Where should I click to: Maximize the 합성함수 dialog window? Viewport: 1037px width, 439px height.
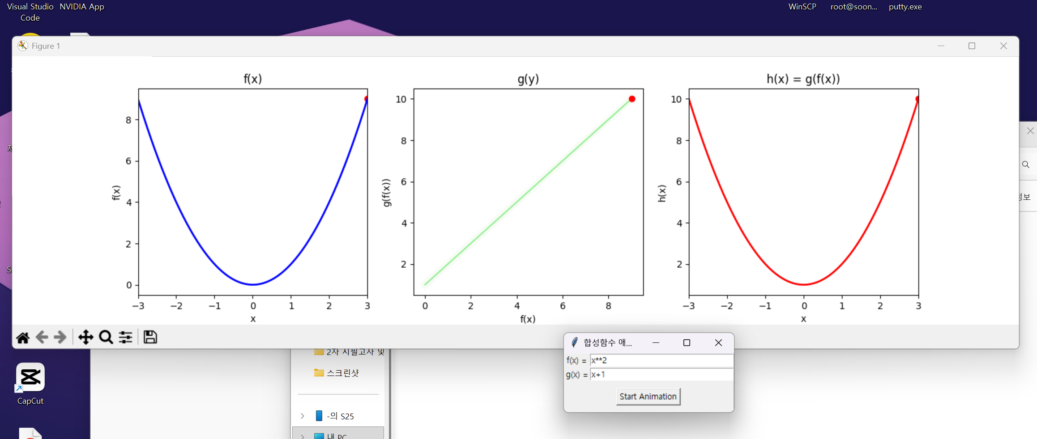687,342
